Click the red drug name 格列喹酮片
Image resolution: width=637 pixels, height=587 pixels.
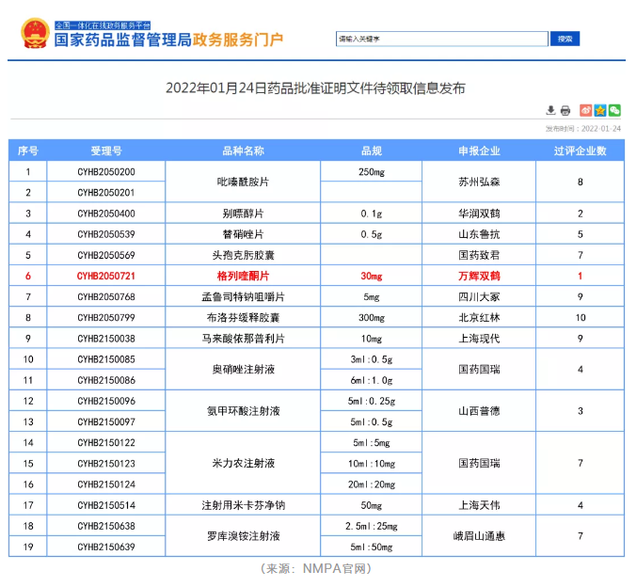(x=243, y=277)
